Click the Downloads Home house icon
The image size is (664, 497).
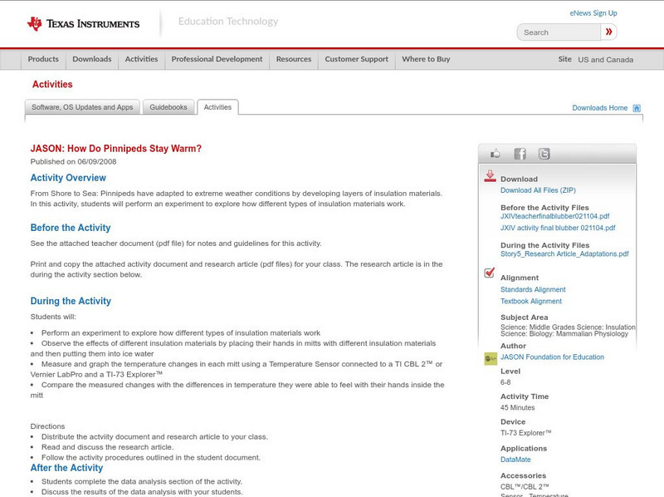637,108
